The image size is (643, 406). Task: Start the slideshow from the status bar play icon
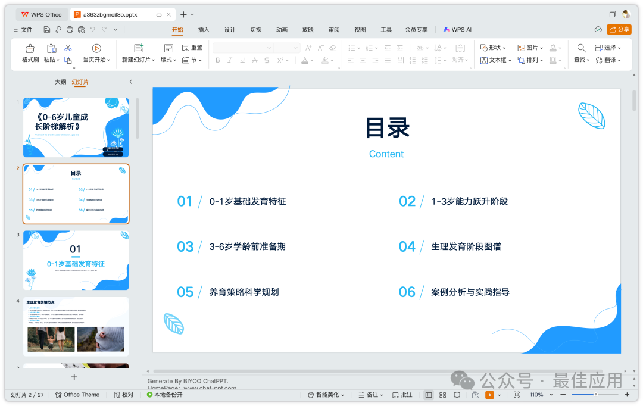[490, 395]
